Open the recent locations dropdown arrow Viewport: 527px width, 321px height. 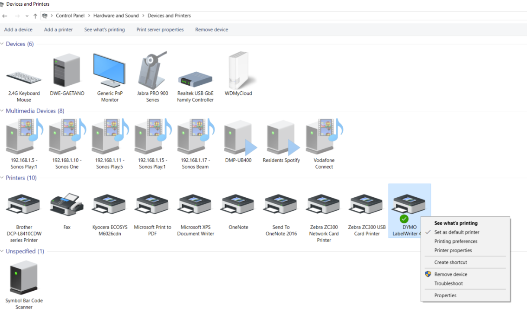point(27,16)
